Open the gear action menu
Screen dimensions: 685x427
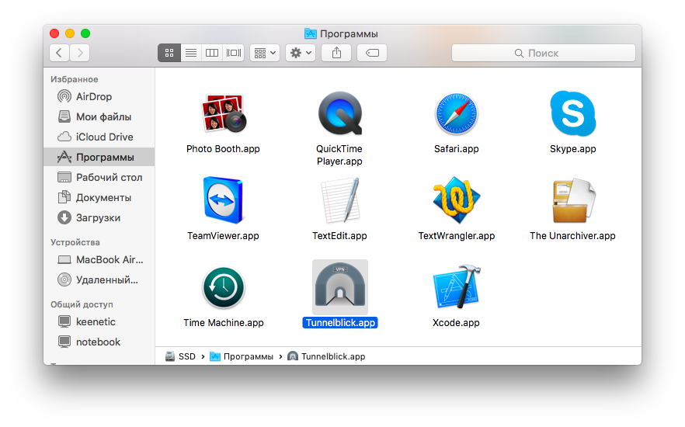pyautogui.click(x=301, y=53)
